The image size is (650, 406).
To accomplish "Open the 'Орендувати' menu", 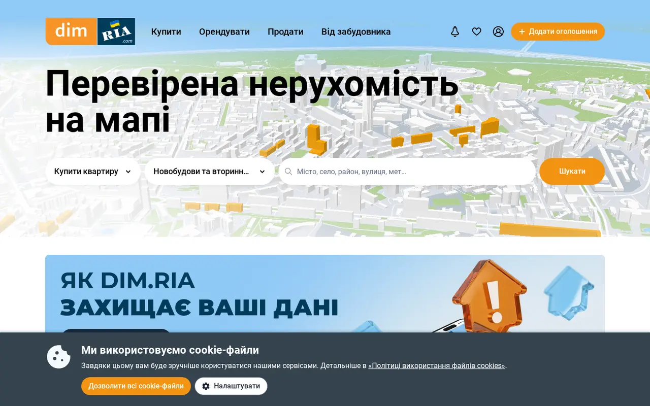I will click(224, 31).
